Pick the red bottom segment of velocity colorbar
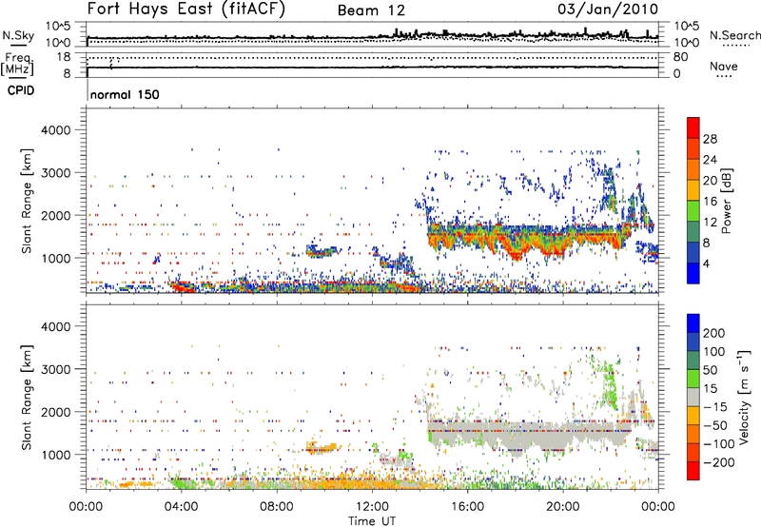This screenshot has height=527, width=761. (693, 471)
